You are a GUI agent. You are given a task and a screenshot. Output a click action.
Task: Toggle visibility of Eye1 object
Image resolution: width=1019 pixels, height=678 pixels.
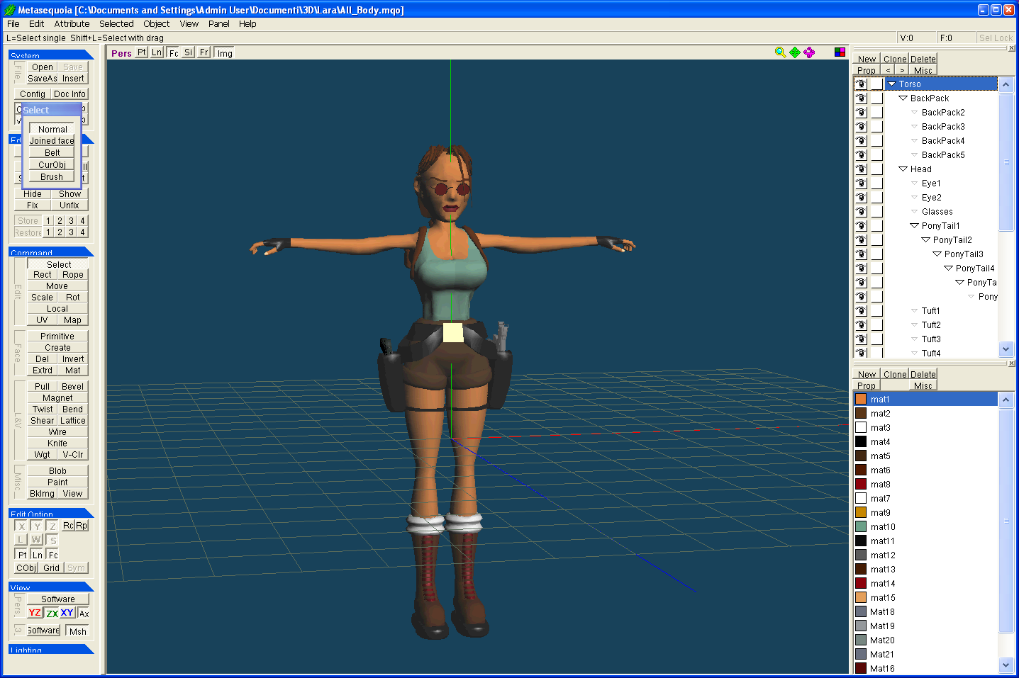[x=861, y=183]
